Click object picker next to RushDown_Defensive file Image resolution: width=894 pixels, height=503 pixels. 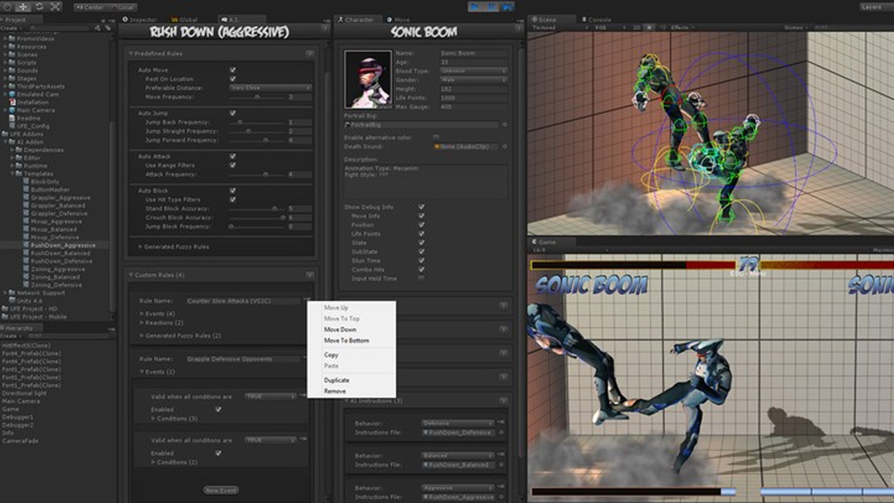coord(501,433)
